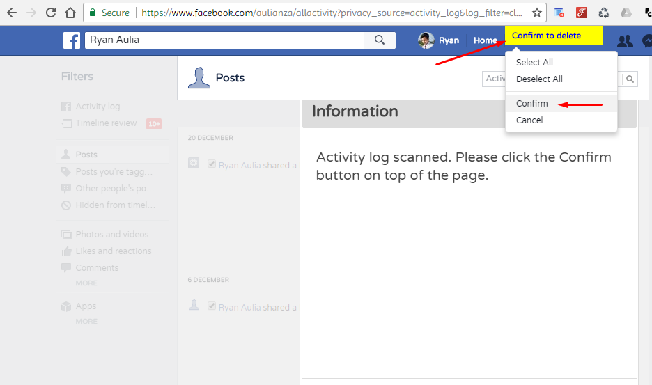Viewport: 652px width, 385px height.
Task: Click the 6 DECEMBER date header
Action: click(x=208, y=281)
